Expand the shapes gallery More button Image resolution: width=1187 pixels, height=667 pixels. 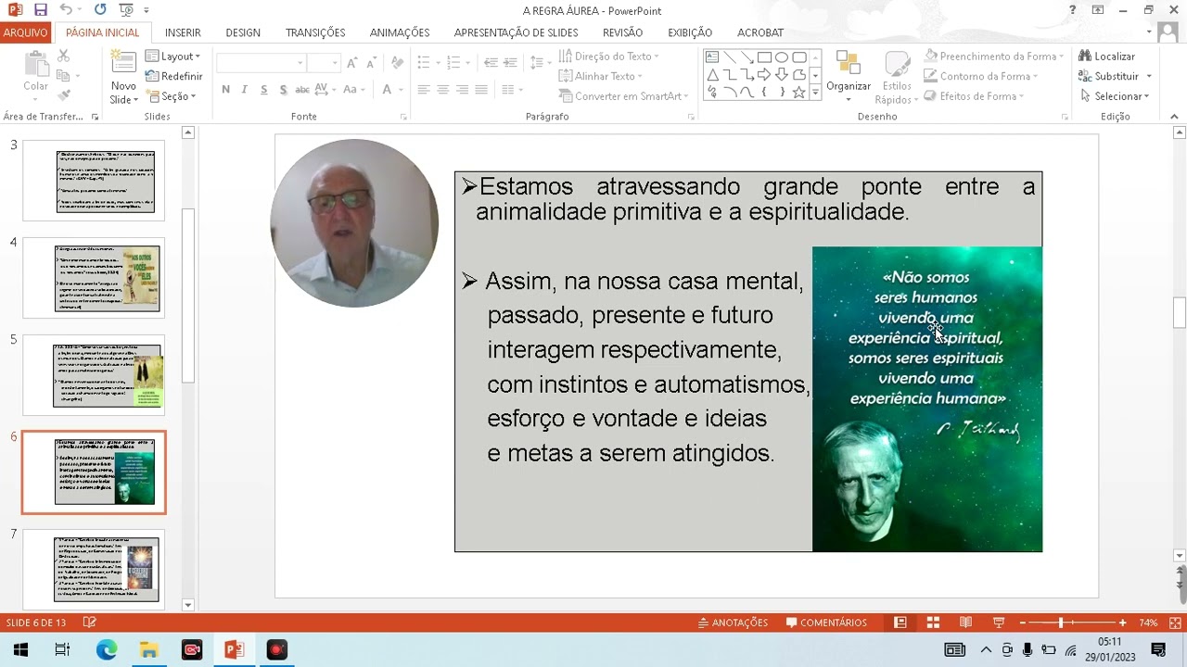point(815,93)
